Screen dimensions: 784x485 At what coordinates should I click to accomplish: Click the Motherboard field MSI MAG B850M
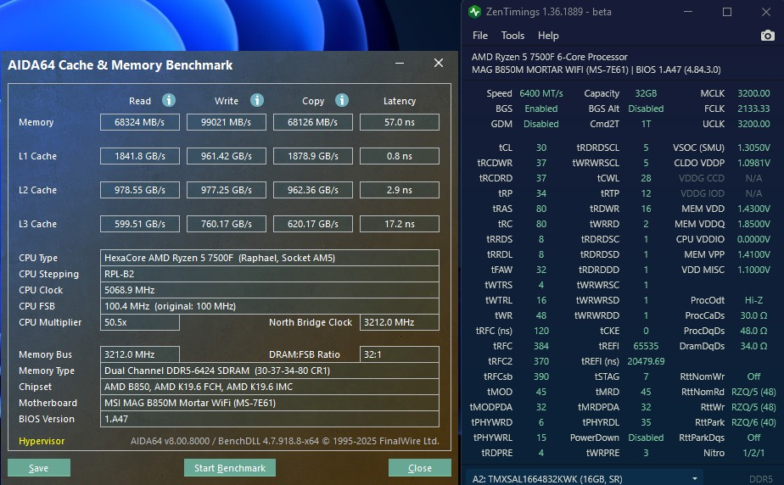(x=270, y=403)
